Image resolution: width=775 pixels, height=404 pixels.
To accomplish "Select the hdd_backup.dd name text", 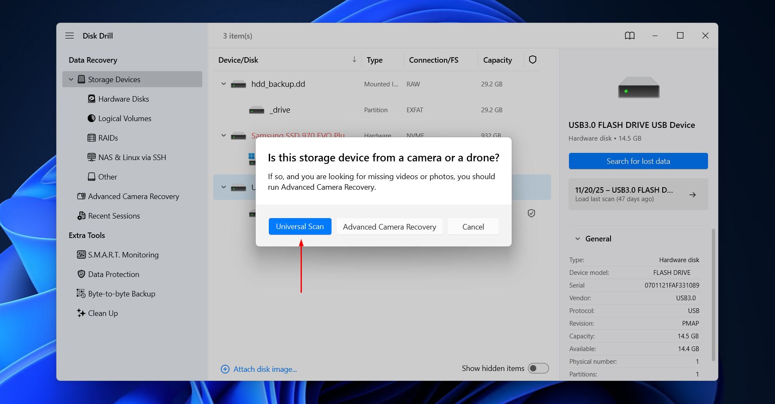I will (278, 84).
